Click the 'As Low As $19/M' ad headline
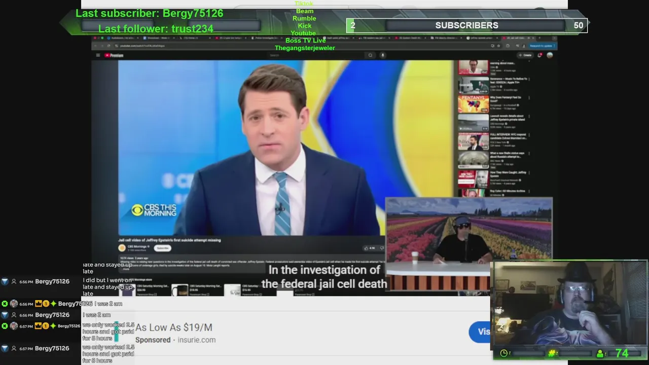 click(x=173, y=327)
